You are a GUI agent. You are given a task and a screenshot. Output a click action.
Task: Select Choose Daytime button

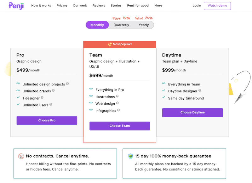(192, 113)
